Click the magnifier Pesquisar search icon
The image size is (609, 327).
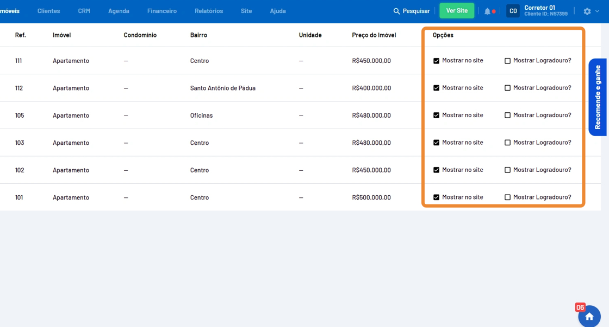(x=396, y=11)
